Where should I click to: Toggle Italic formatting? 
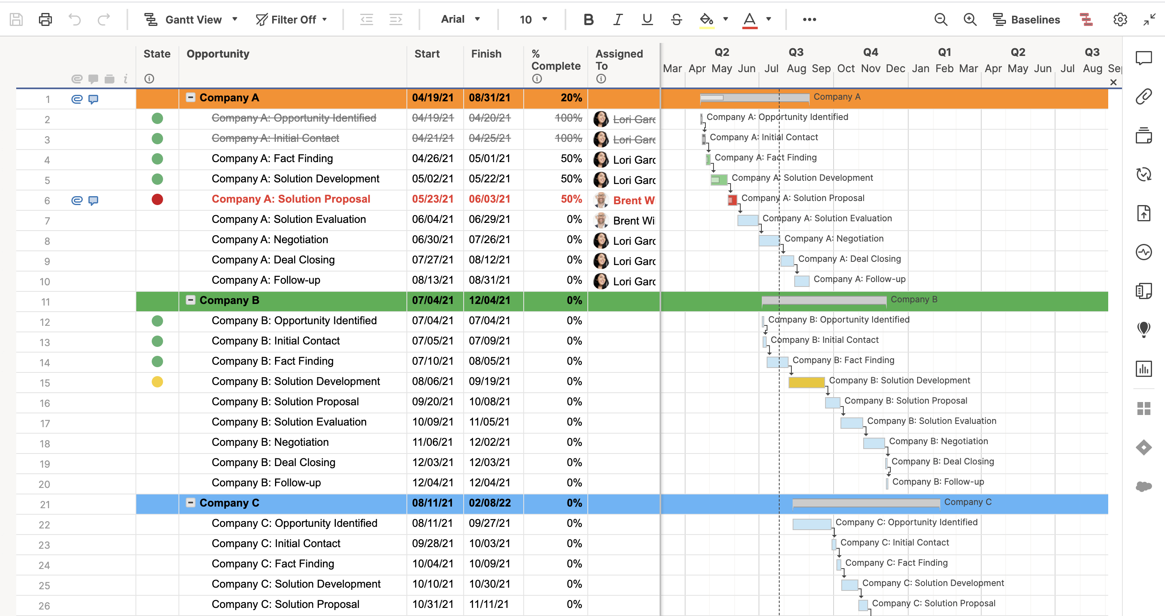(x=617, y=19)
